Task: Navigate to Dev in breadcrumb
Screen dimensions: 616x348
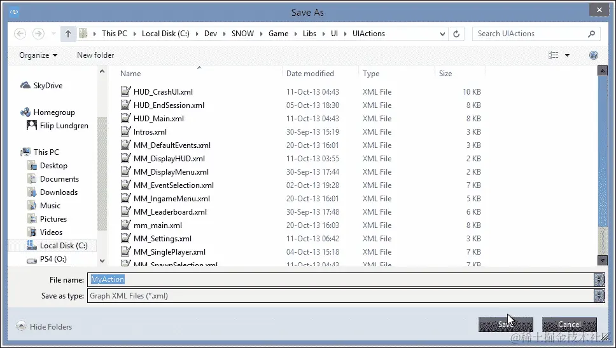Action: pos(211,34)
